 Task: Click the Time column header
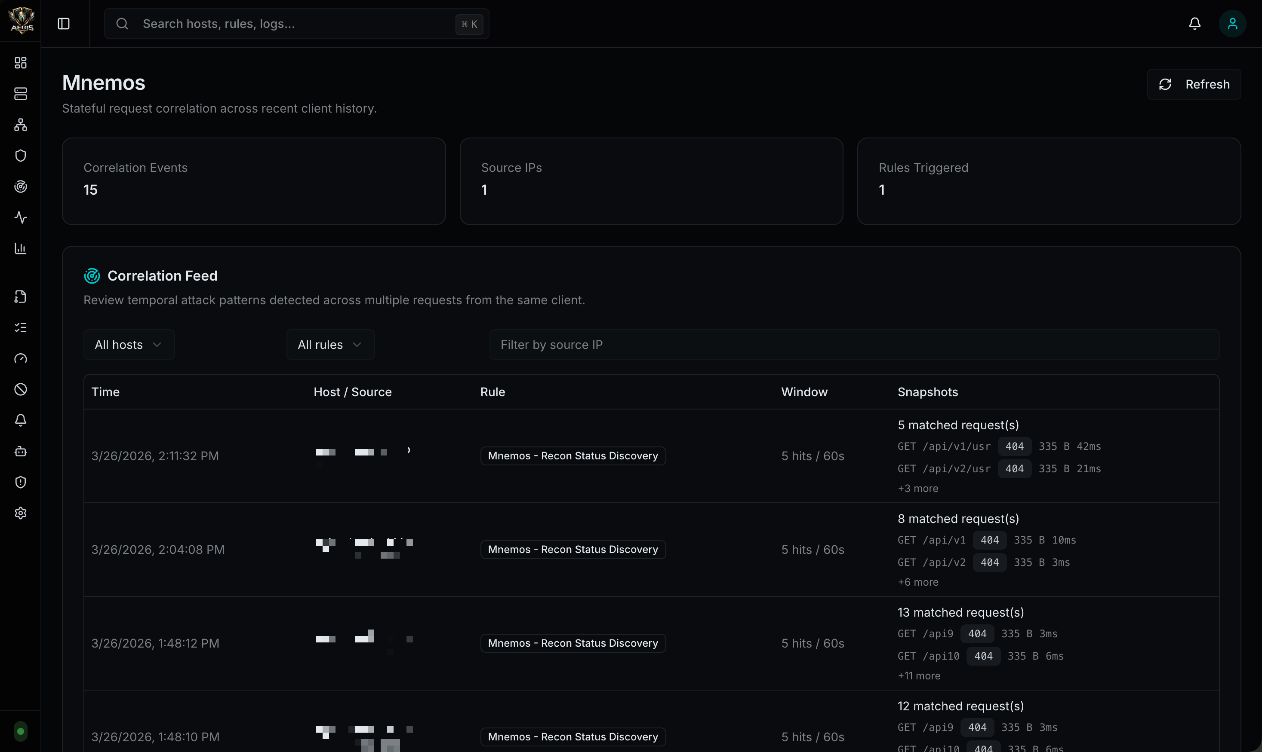[x=105, y=392]
